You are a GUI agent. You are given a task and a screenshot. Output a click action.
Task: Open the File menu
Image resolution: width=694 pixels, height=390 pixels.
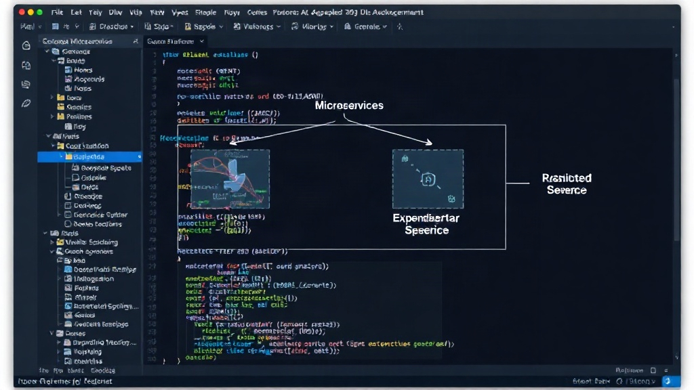click(x=57, y=12)
